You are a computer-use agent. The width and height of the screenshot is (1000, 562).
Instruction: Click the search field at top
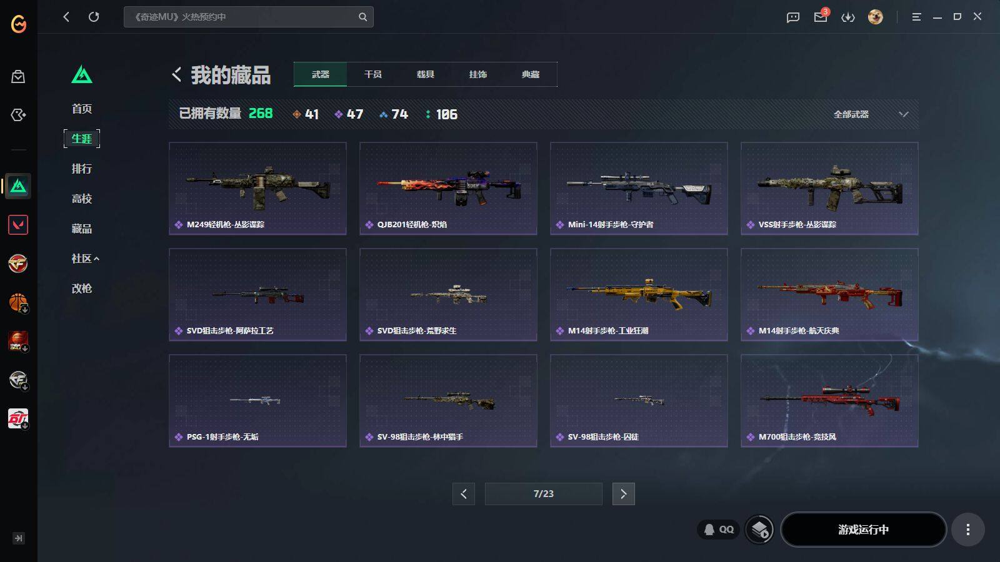click(x=248, y=17)
